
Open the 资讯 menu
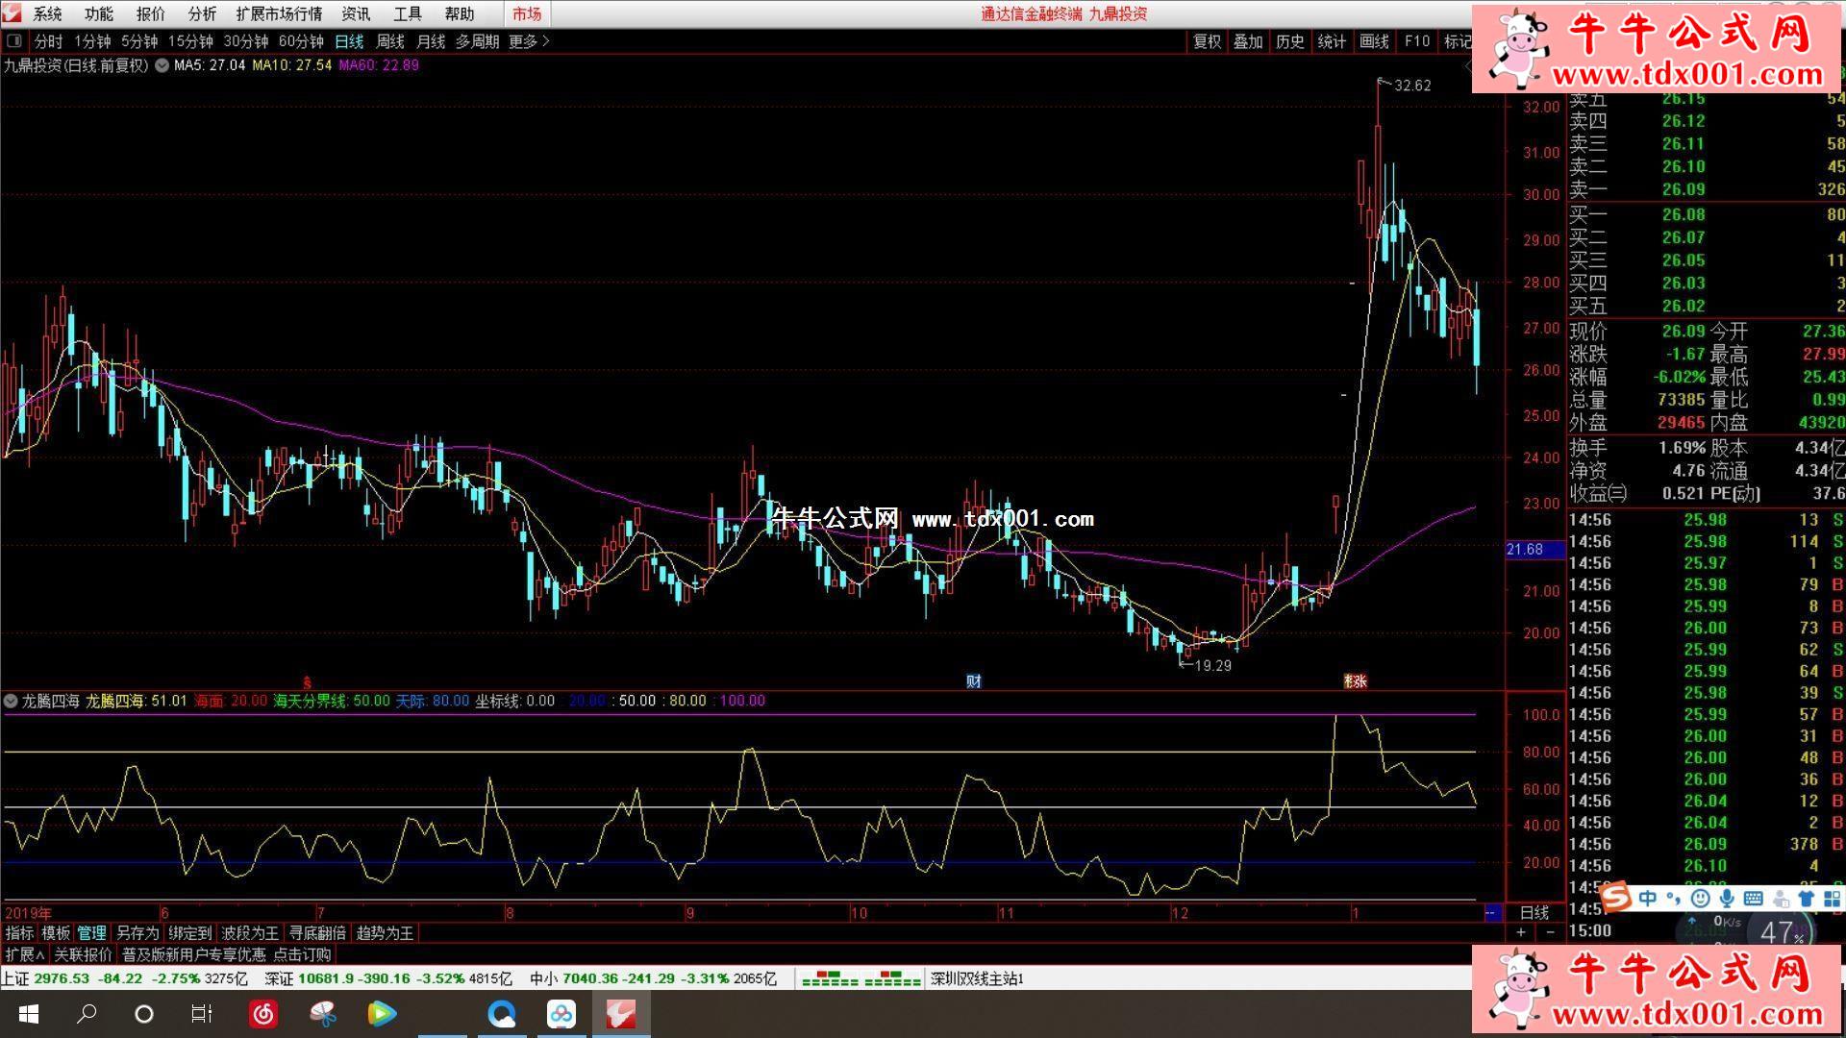pyautogui.click(x=356, y=14)
